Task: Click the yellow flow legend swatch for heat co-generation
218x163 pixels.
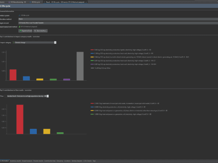Action: coord(92,111)
